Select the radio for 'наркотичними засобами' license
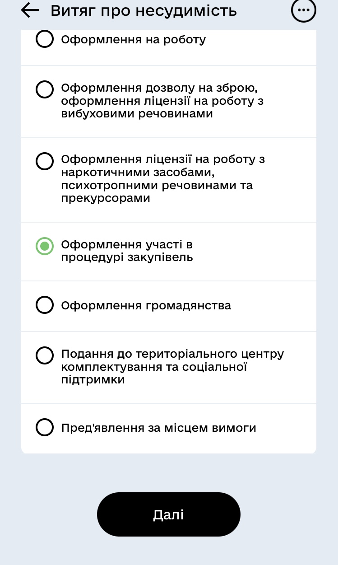The image size is (338, 565). (x=44, y=161)
